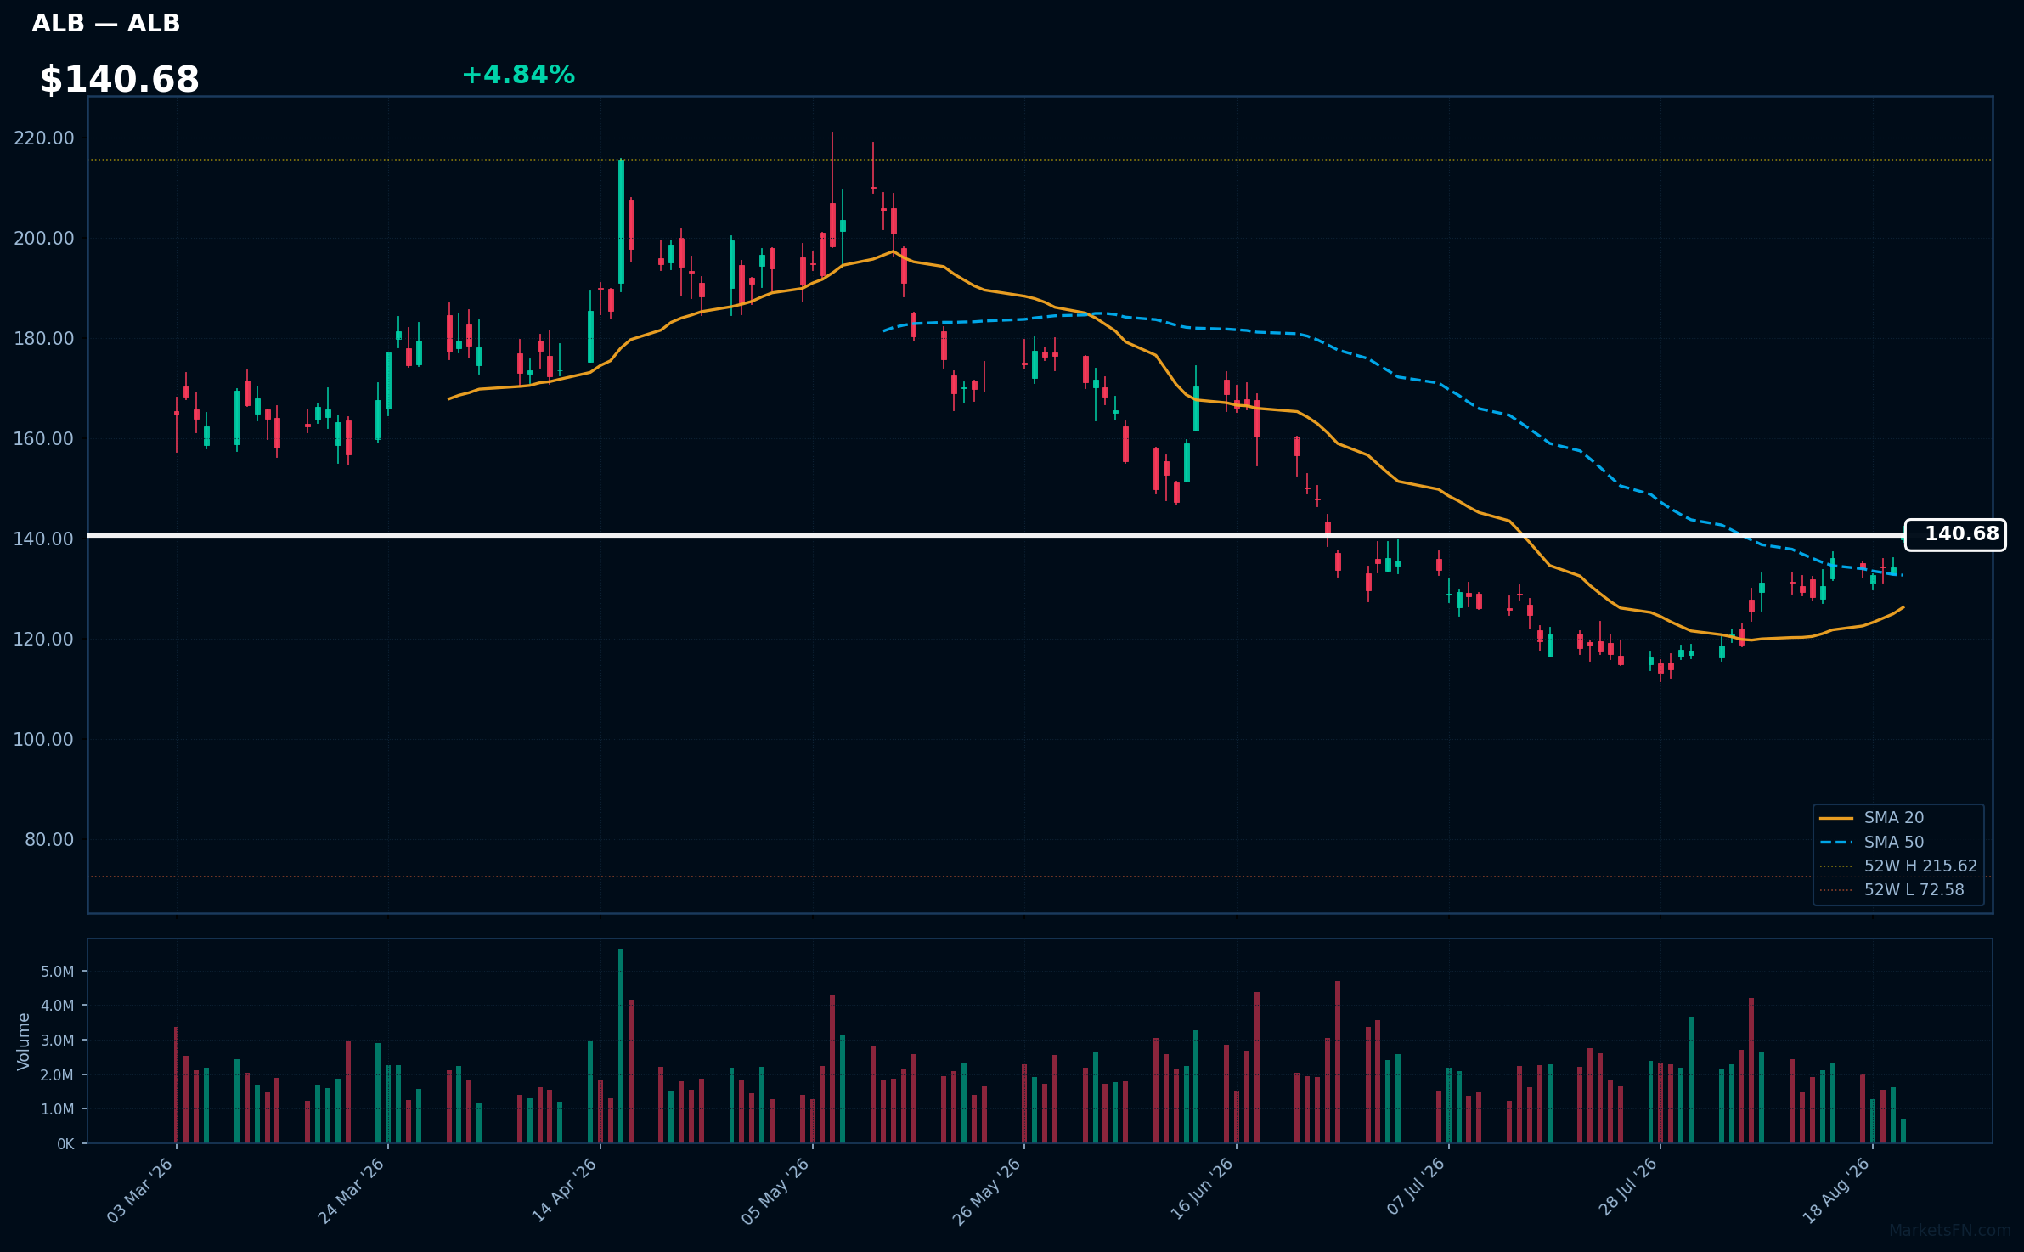
Task: Click the 24 Mar '26 date label
Action: coord(352,1191)
